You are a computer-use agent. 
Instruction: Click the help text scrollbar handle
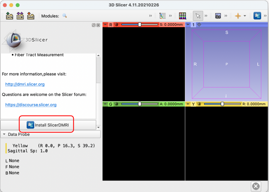[98, 70]
